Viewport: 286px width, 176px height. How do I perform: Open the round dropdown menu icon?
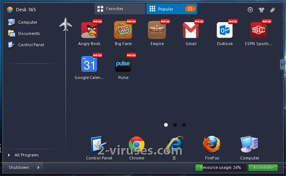[250, 10]
